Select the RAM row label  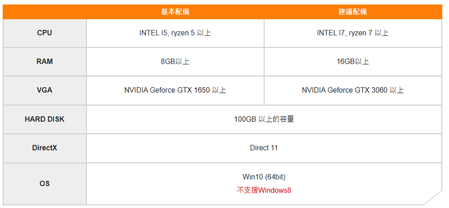click(44, 62)
